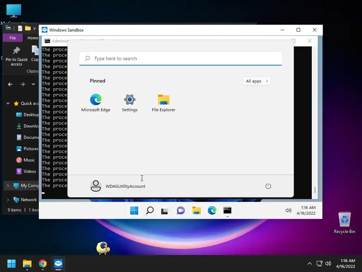Image resolution: width=362 pixels, height=272 pixels.
Task: Open host clock and date flyout
Action: coord(346,263)
